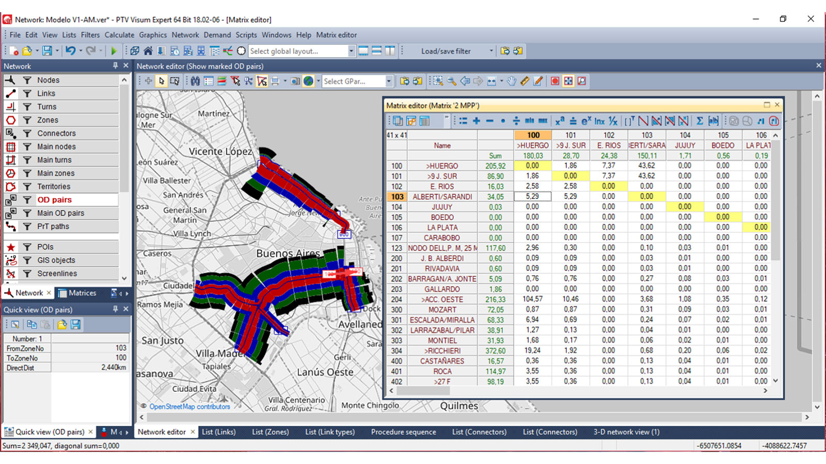Switch to the Procedure sequence tab
The width and height of the screenshot is (826, 464).
[x=403, y=432]
